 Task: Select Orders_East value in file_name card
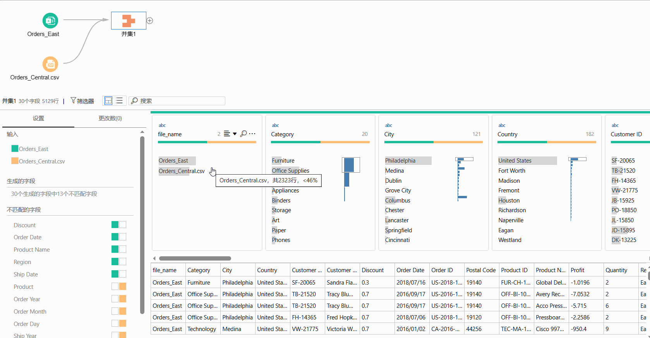coord(177,161)
